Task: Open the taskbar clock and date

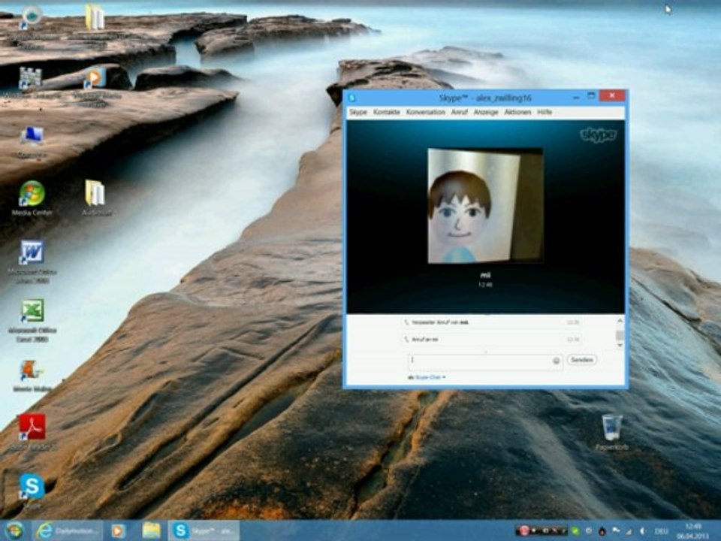Action: point(694,531)
